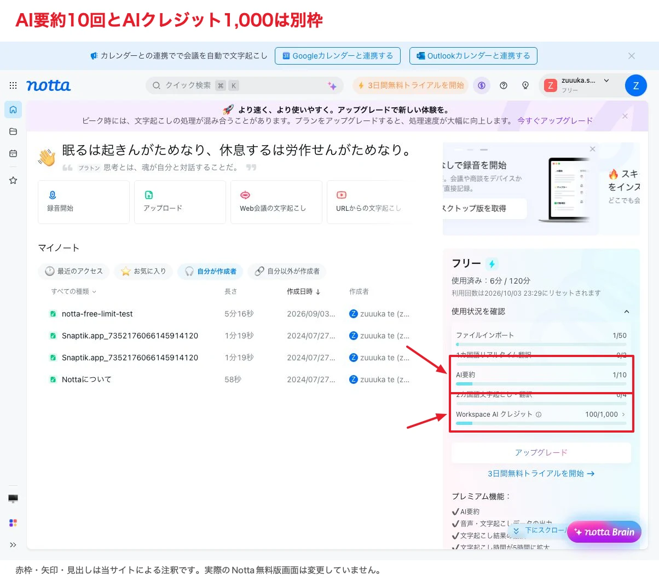This screenshot has width=659, height=581.
Task: Click the AI要約 usage progress bar
Action: pyautogui.click(x=541, y=384)
